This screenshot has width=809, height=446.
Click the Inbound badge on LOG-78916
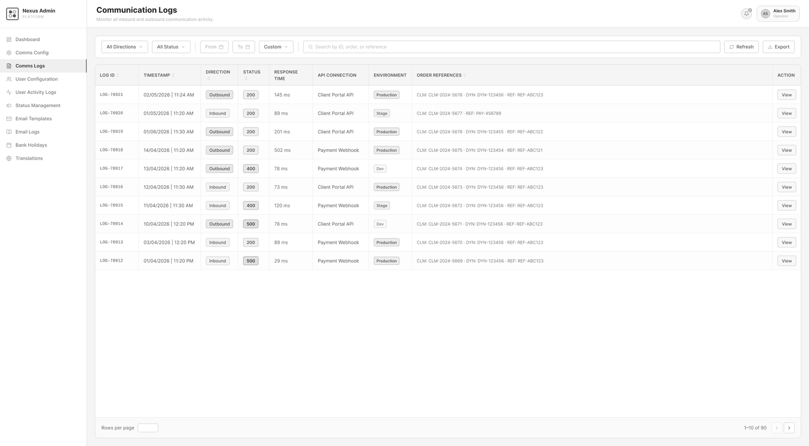click(217, 187)
